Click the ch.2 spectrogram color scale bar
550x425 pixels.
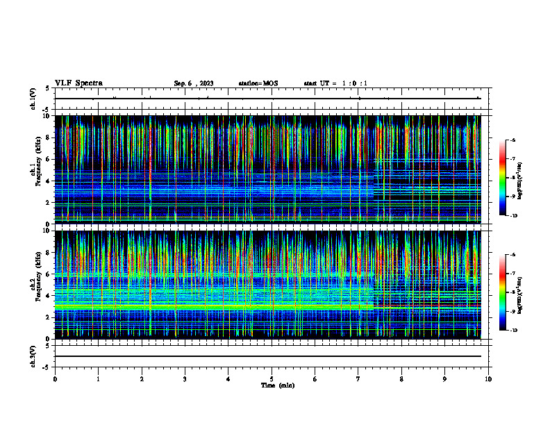click(502, 292)
